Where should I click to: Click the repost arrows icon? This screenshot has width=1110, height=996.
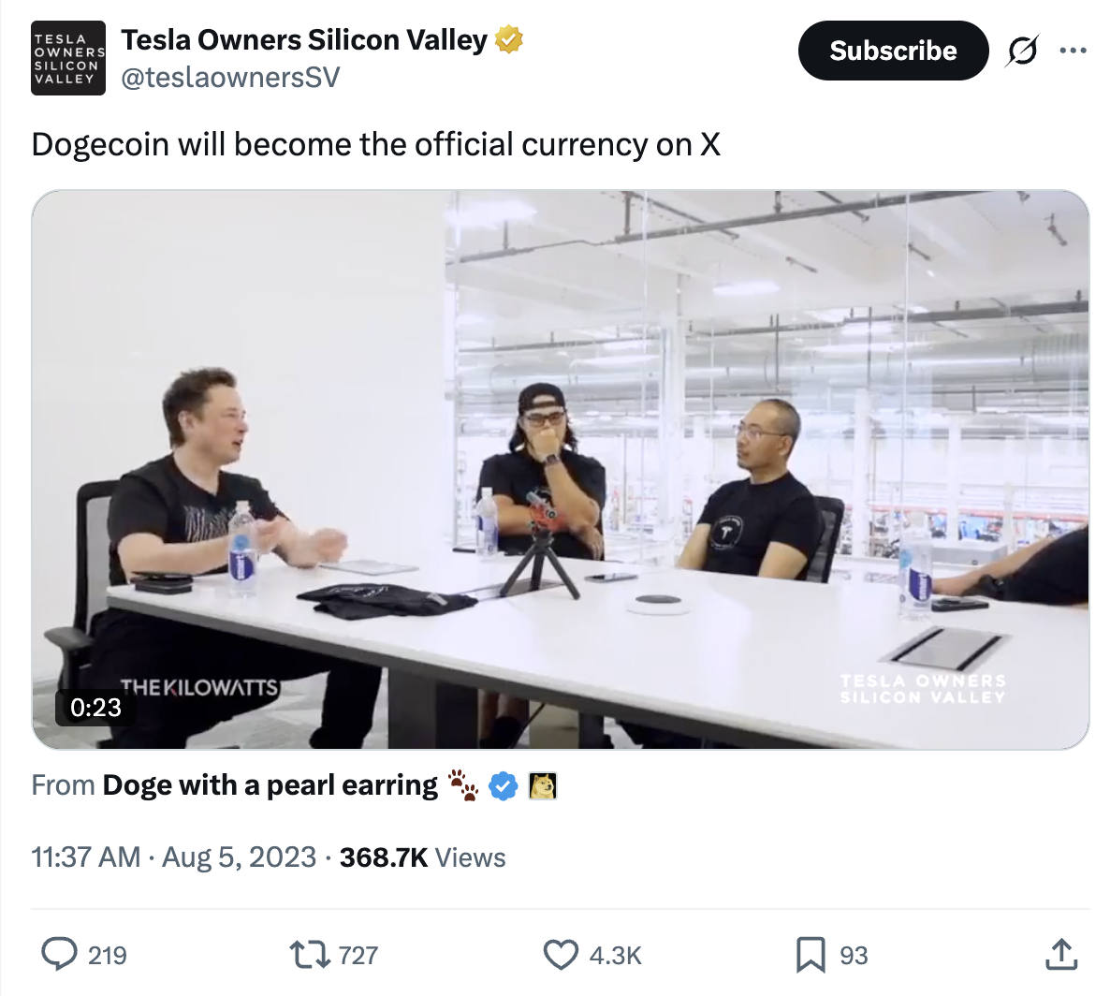[310, 954]
